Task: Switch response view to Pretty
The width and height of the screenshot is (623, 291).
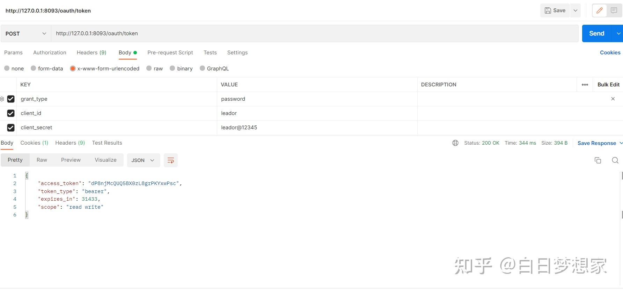Action: (x=15, y=160)
